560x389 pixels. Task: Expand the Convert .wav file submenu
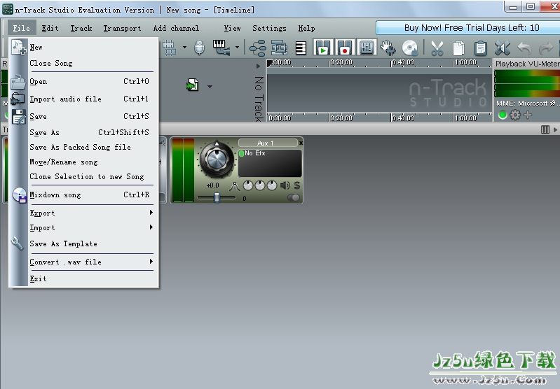pos(83,262)
